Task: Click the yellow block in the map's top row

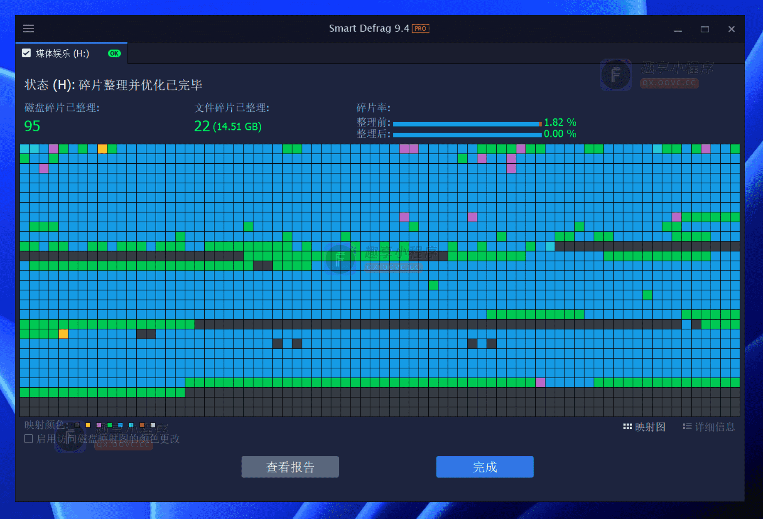Action: pyautogui.click(x=102, y=149)
